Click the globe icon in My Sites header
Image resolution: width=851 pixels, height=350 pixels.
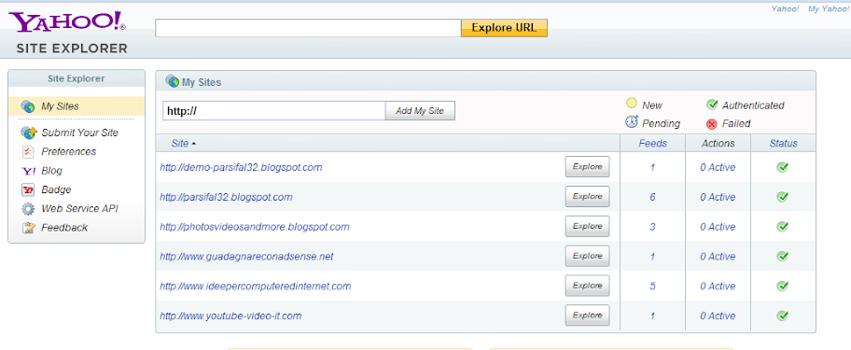(172, 81)
